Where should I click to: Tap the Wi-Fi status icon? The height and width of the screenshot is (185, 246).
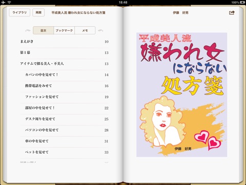click(9, 2)
